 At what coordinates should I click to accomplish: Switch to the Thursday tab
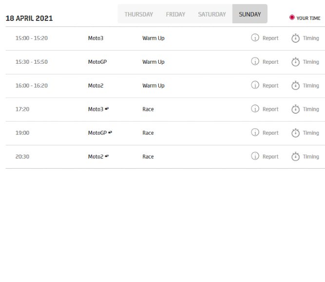pos(138,15)
